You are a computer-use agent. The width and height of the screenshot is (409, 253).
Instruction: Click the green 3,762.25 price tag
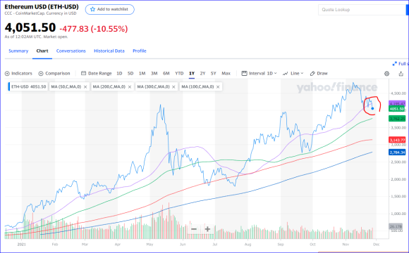397,119
